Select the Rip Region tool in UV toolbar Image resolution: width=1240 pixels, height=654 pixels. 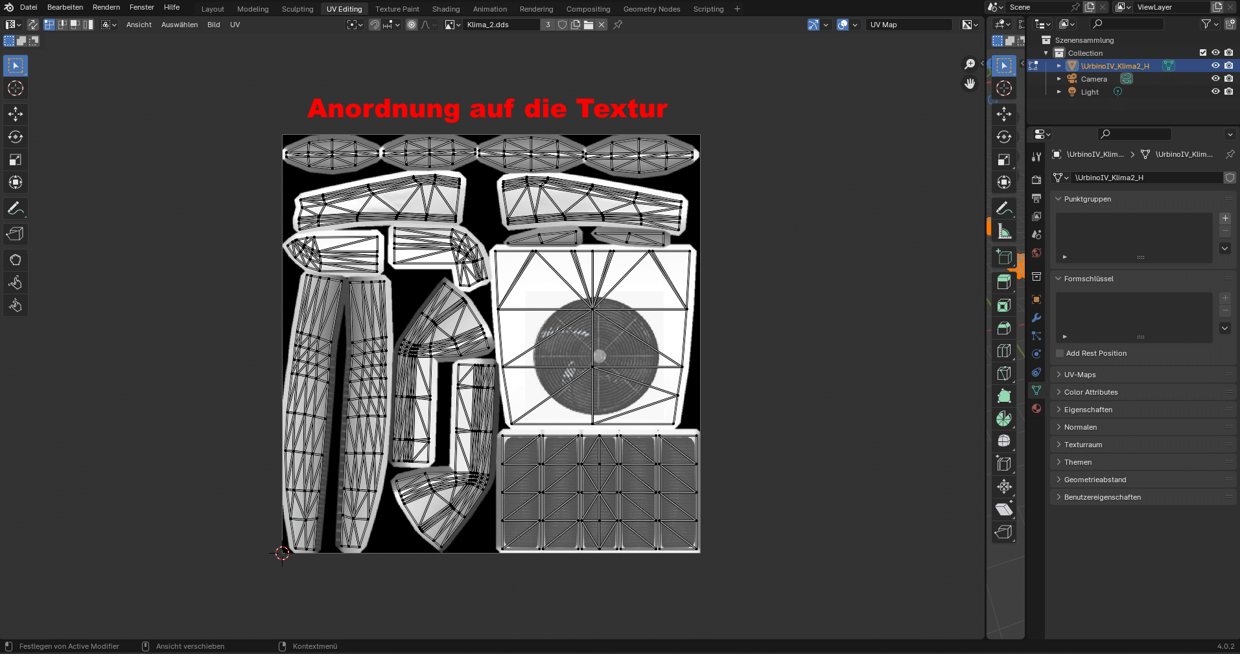[16, 234]
